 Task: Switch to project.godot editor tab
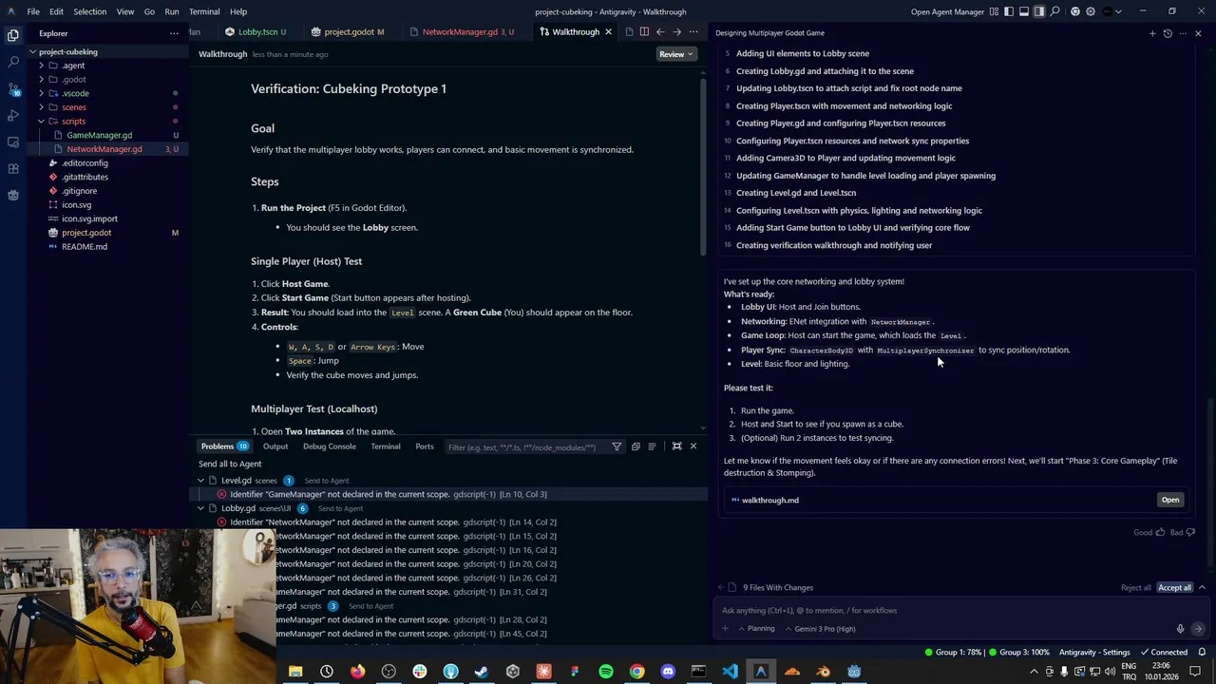tap(349, 32)
